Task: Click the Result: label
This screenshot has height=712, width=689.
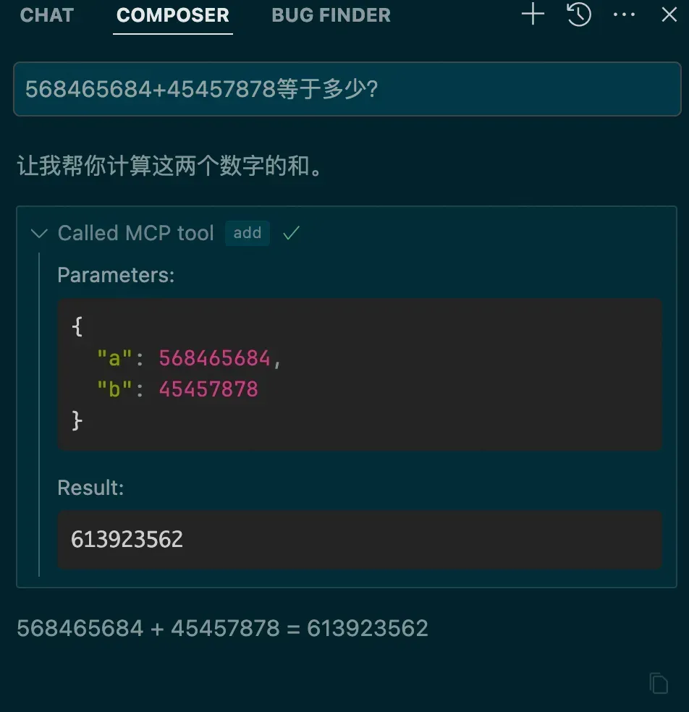Action: (90, 488)
